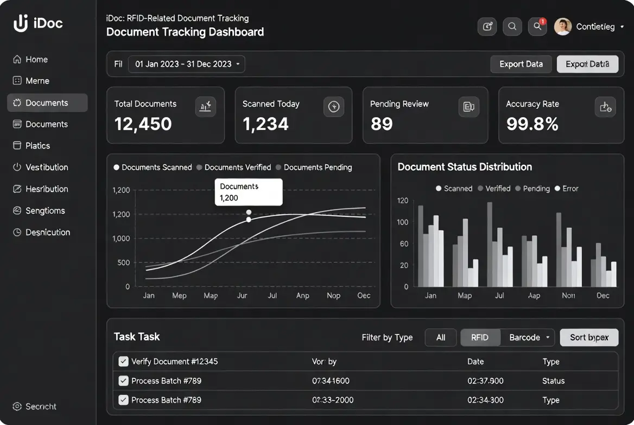Open the search magnifier icon in header
This screenshot has height=425, width=634.
tap(512, 27)
